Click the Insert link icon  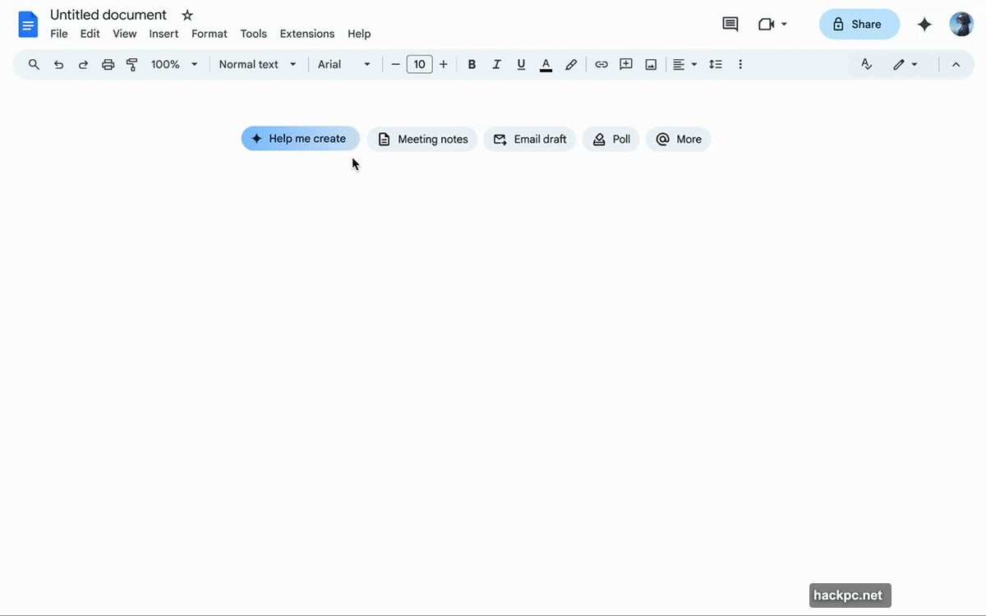(x=601, y=64)
